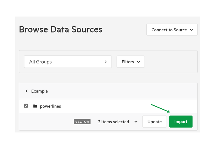Click the Example breadcrumb label

point(39,91)
